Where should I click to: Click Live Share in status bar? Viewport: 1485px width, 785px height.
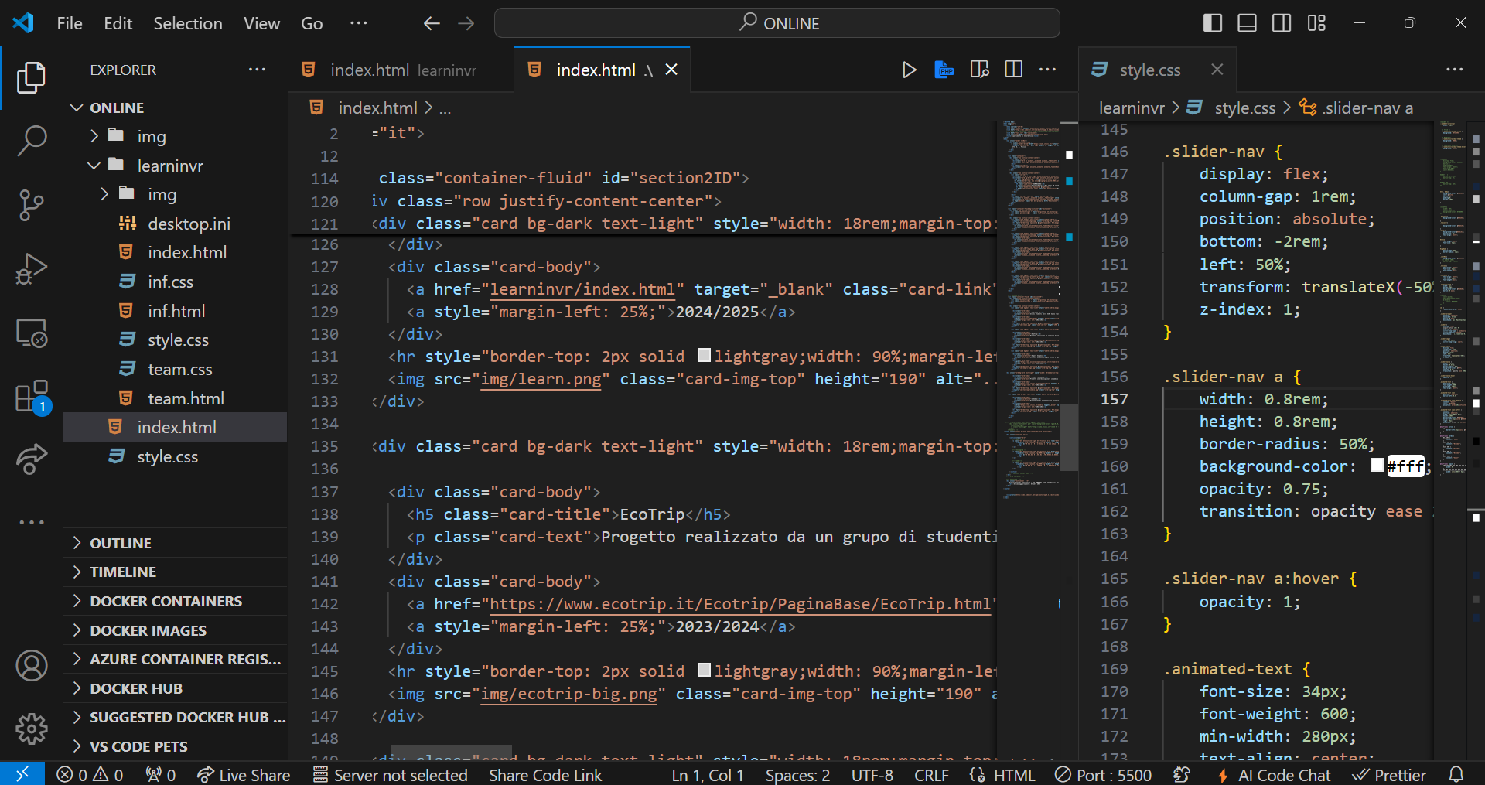point(244,775)
